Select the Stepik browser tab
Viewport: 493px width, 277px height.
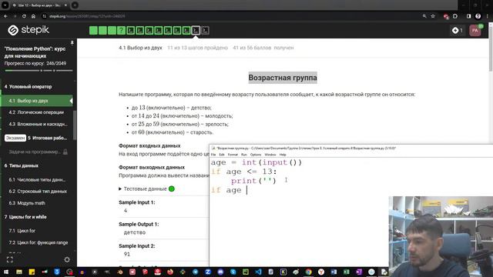(39, 5)
